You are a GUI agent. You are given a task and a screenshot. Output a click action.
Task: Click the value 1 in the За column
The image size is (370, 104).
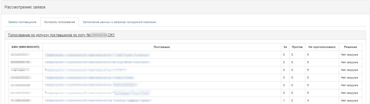pyautogui.click(x=284, y=100)
